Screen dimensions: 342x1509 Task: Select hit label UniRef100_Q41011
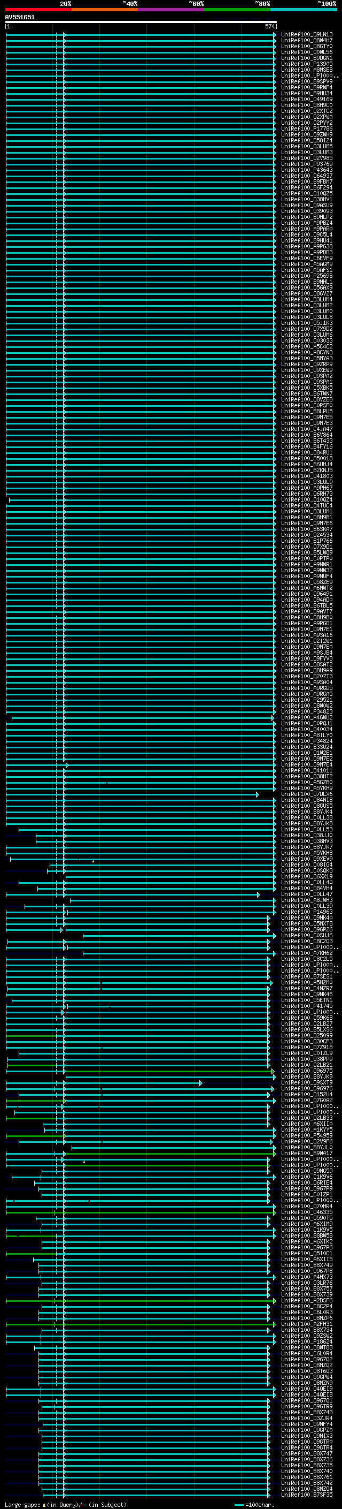(x=307, y=770)
